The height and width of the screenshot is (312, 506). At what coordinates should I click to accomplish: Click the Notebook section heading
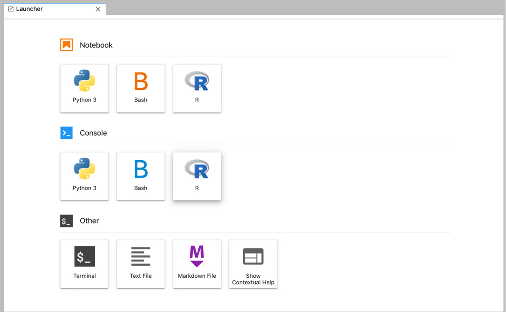click(x=96, y=45)
